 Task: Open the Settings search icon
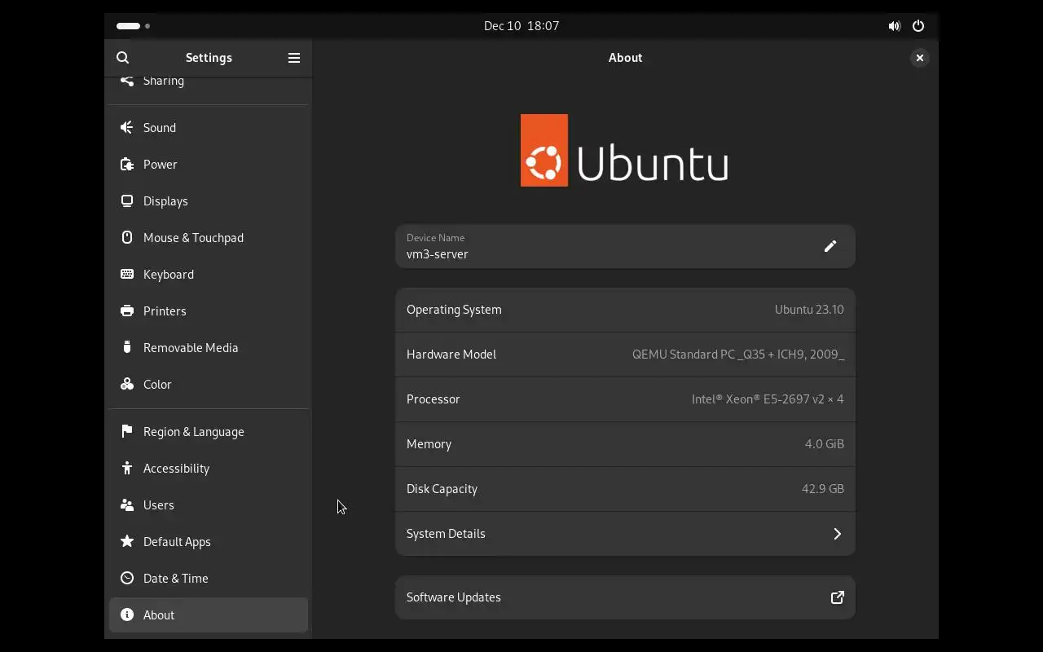(x=123, y=58)
